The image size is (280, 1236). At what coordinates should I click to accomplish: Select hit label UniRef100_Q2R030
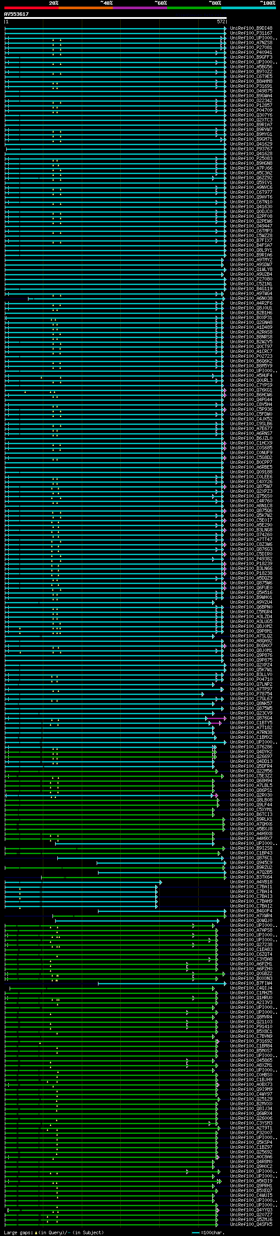[x=251, y=795]
